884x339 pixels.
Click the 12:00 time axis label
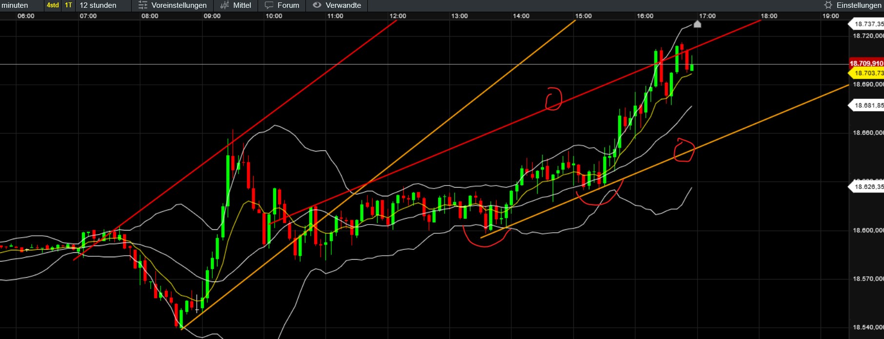pos(398,16)
